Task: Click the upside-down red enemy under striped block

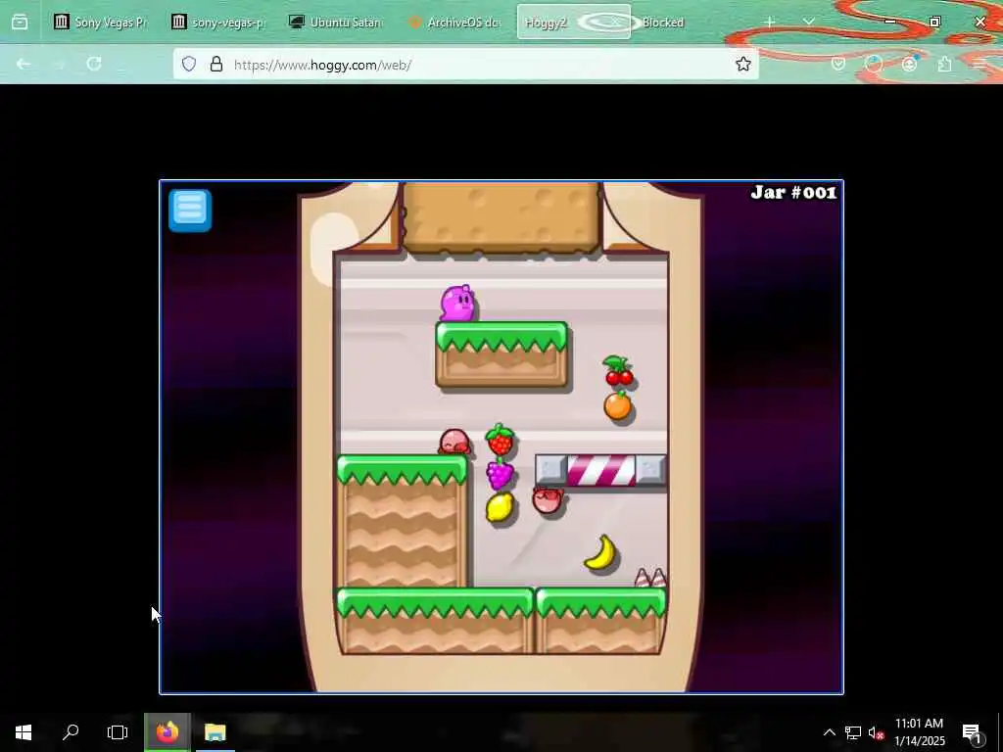Action: (548, 500)
